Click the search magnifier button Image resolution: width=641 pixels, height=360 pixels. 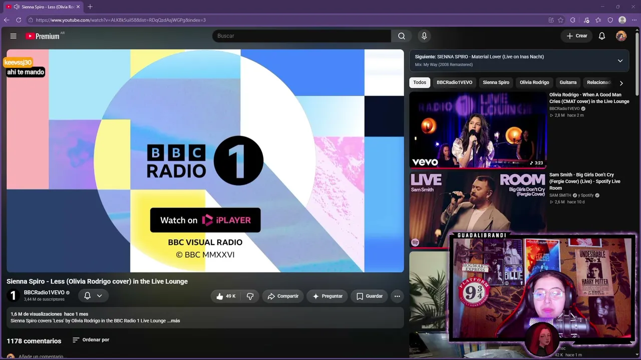click(402, 36)
